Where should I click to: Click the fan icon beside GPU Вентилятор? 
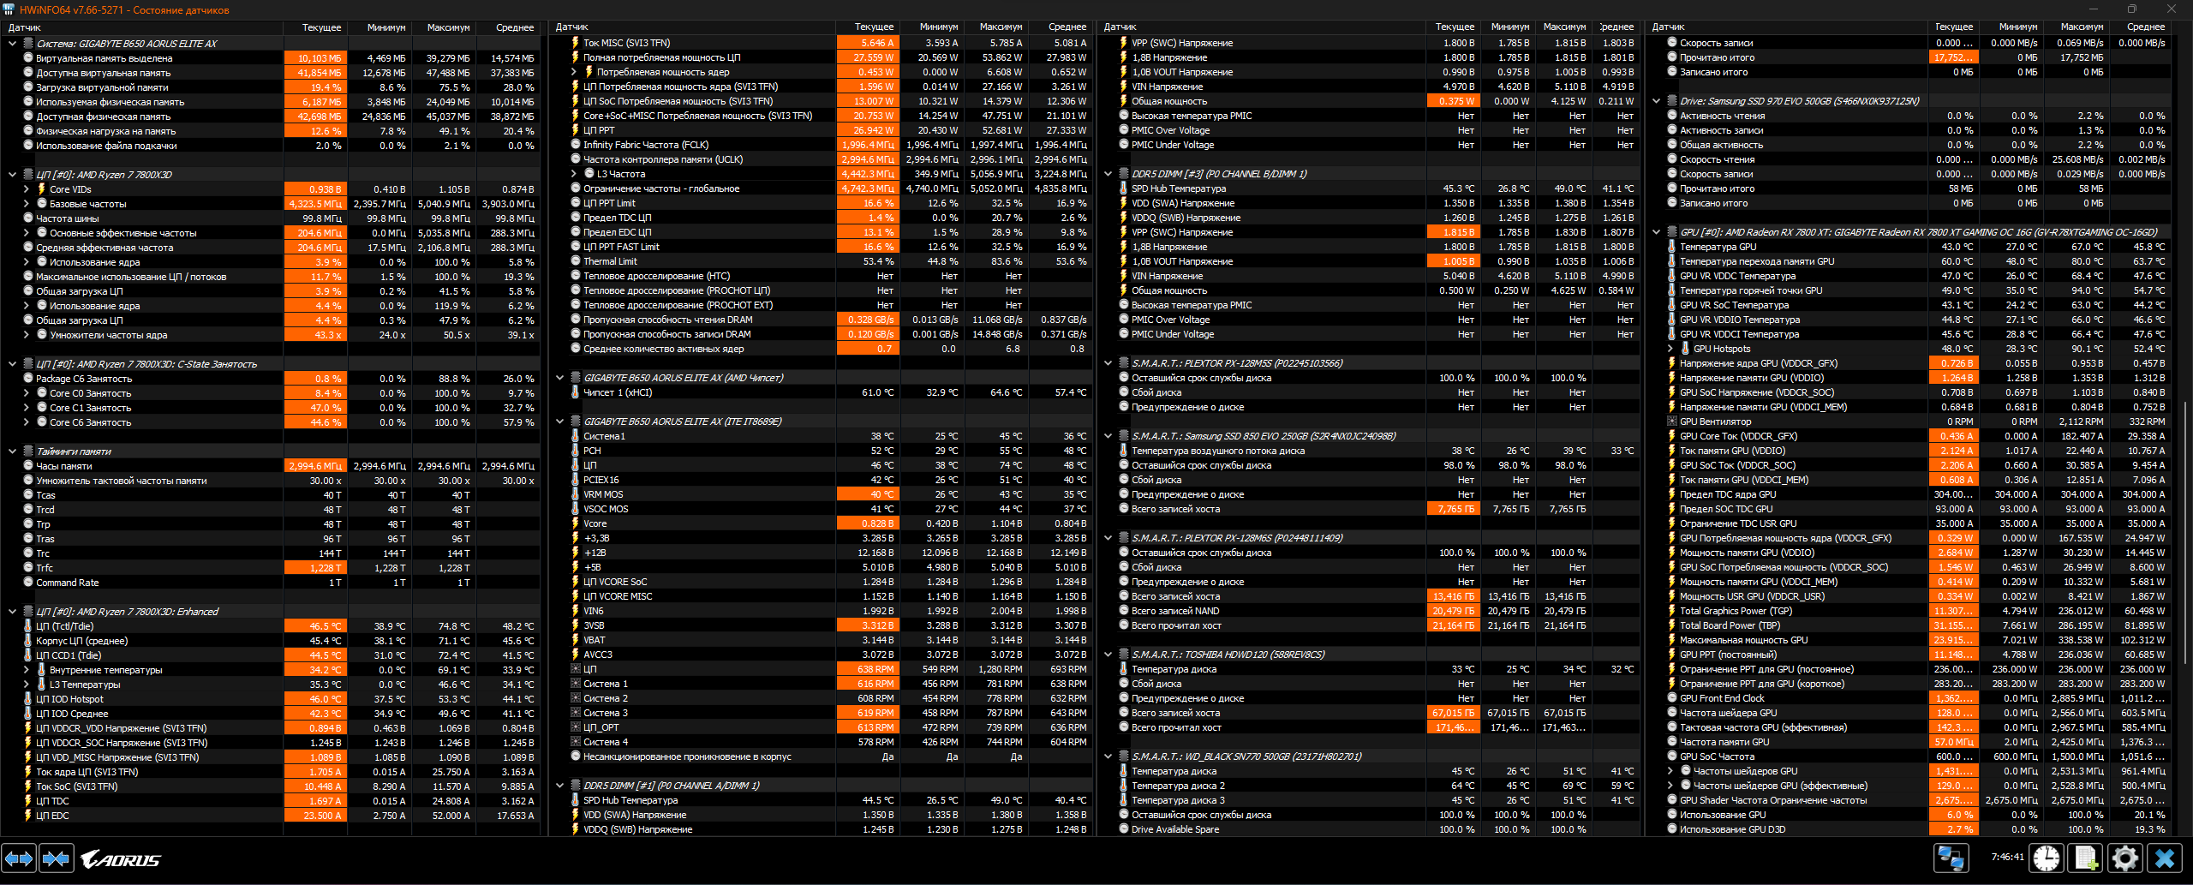tap(1671, 422)
